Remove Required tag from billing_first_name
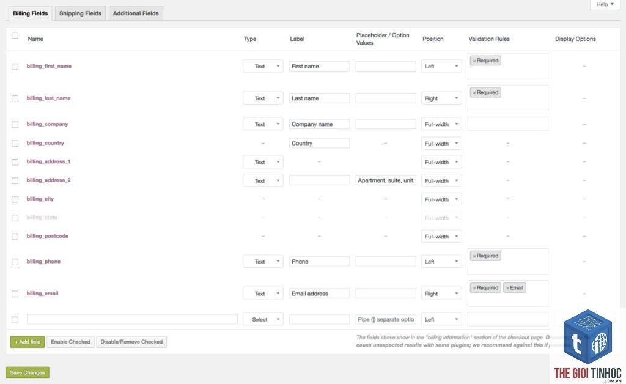This screenshot has height=384, width=626. pos(474,61)
